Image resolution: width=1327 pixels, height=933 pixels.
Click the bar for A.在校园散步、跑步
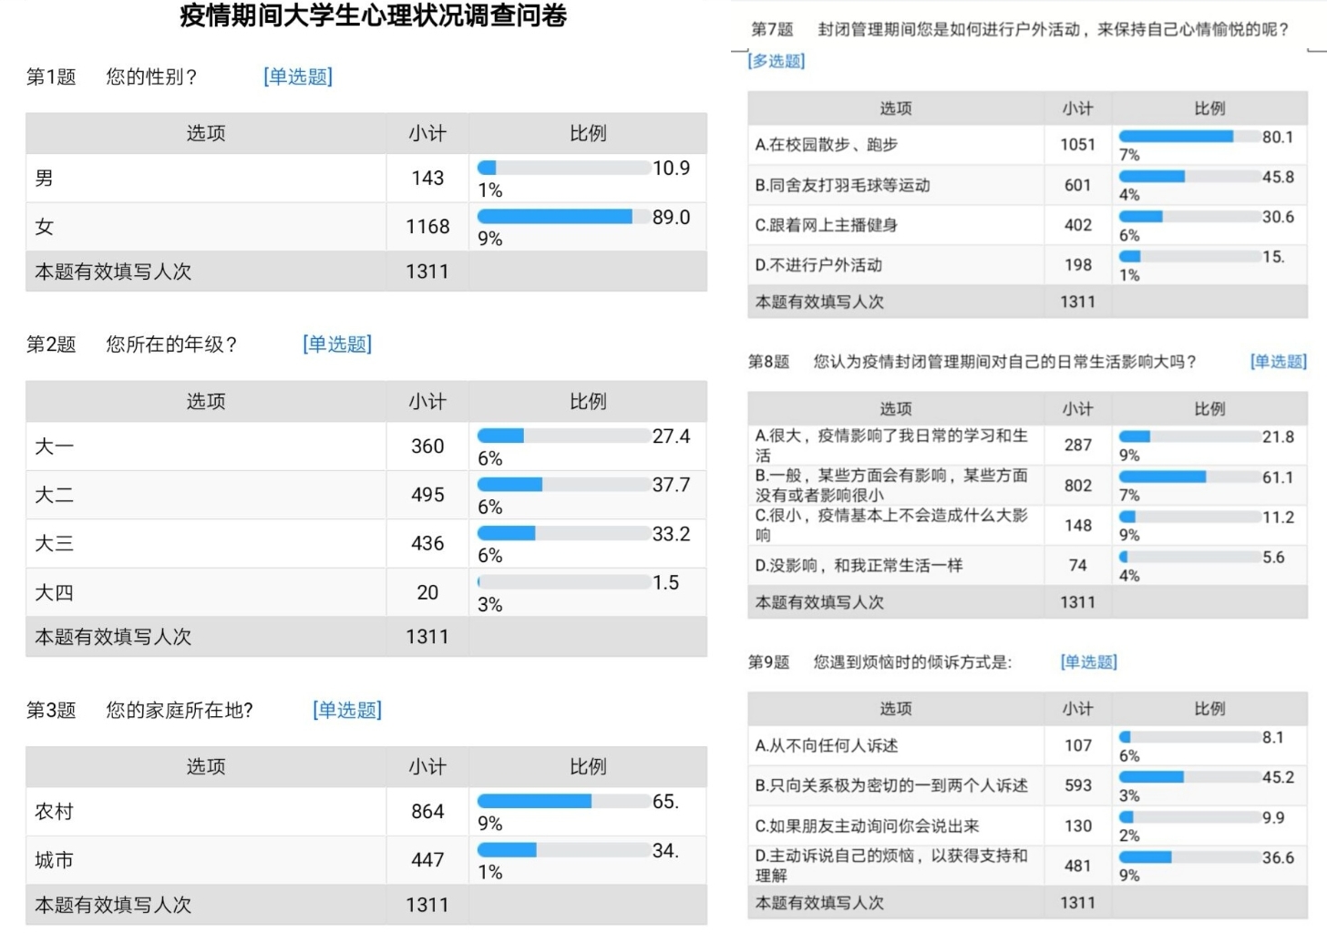point(1188,137)
